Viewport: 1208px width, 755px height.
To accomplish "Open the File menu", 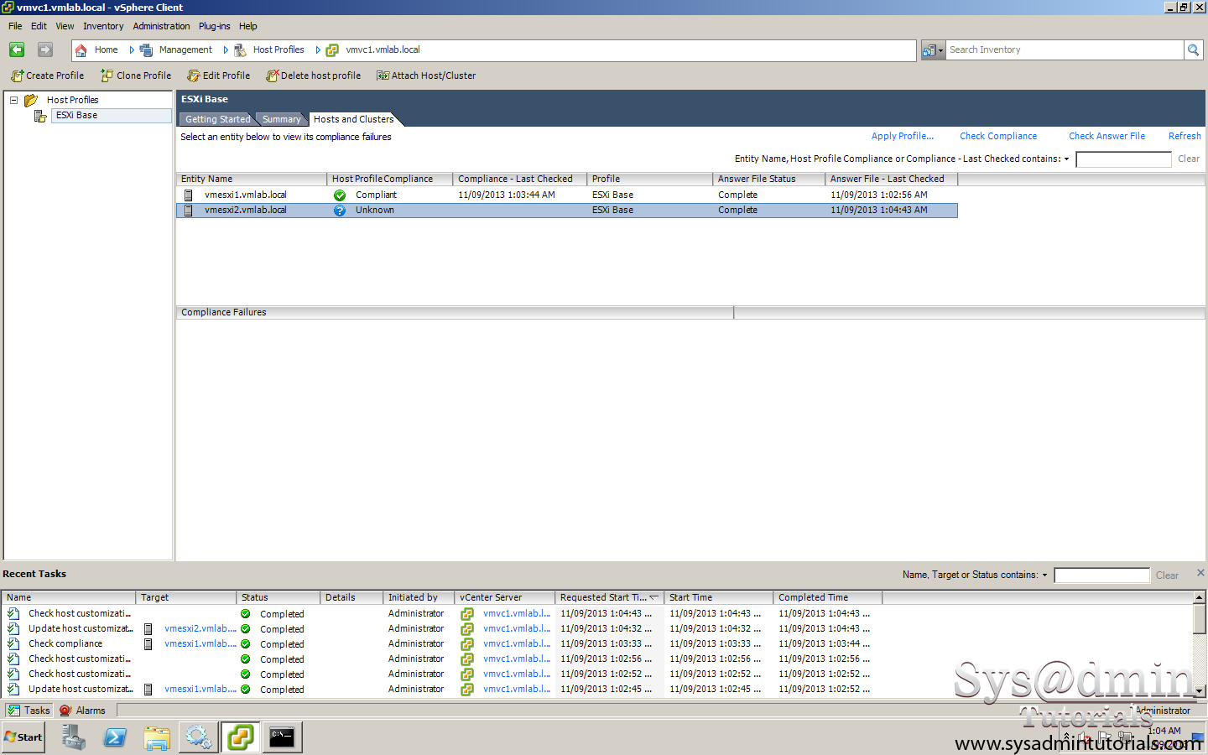I will click(15, 26).
